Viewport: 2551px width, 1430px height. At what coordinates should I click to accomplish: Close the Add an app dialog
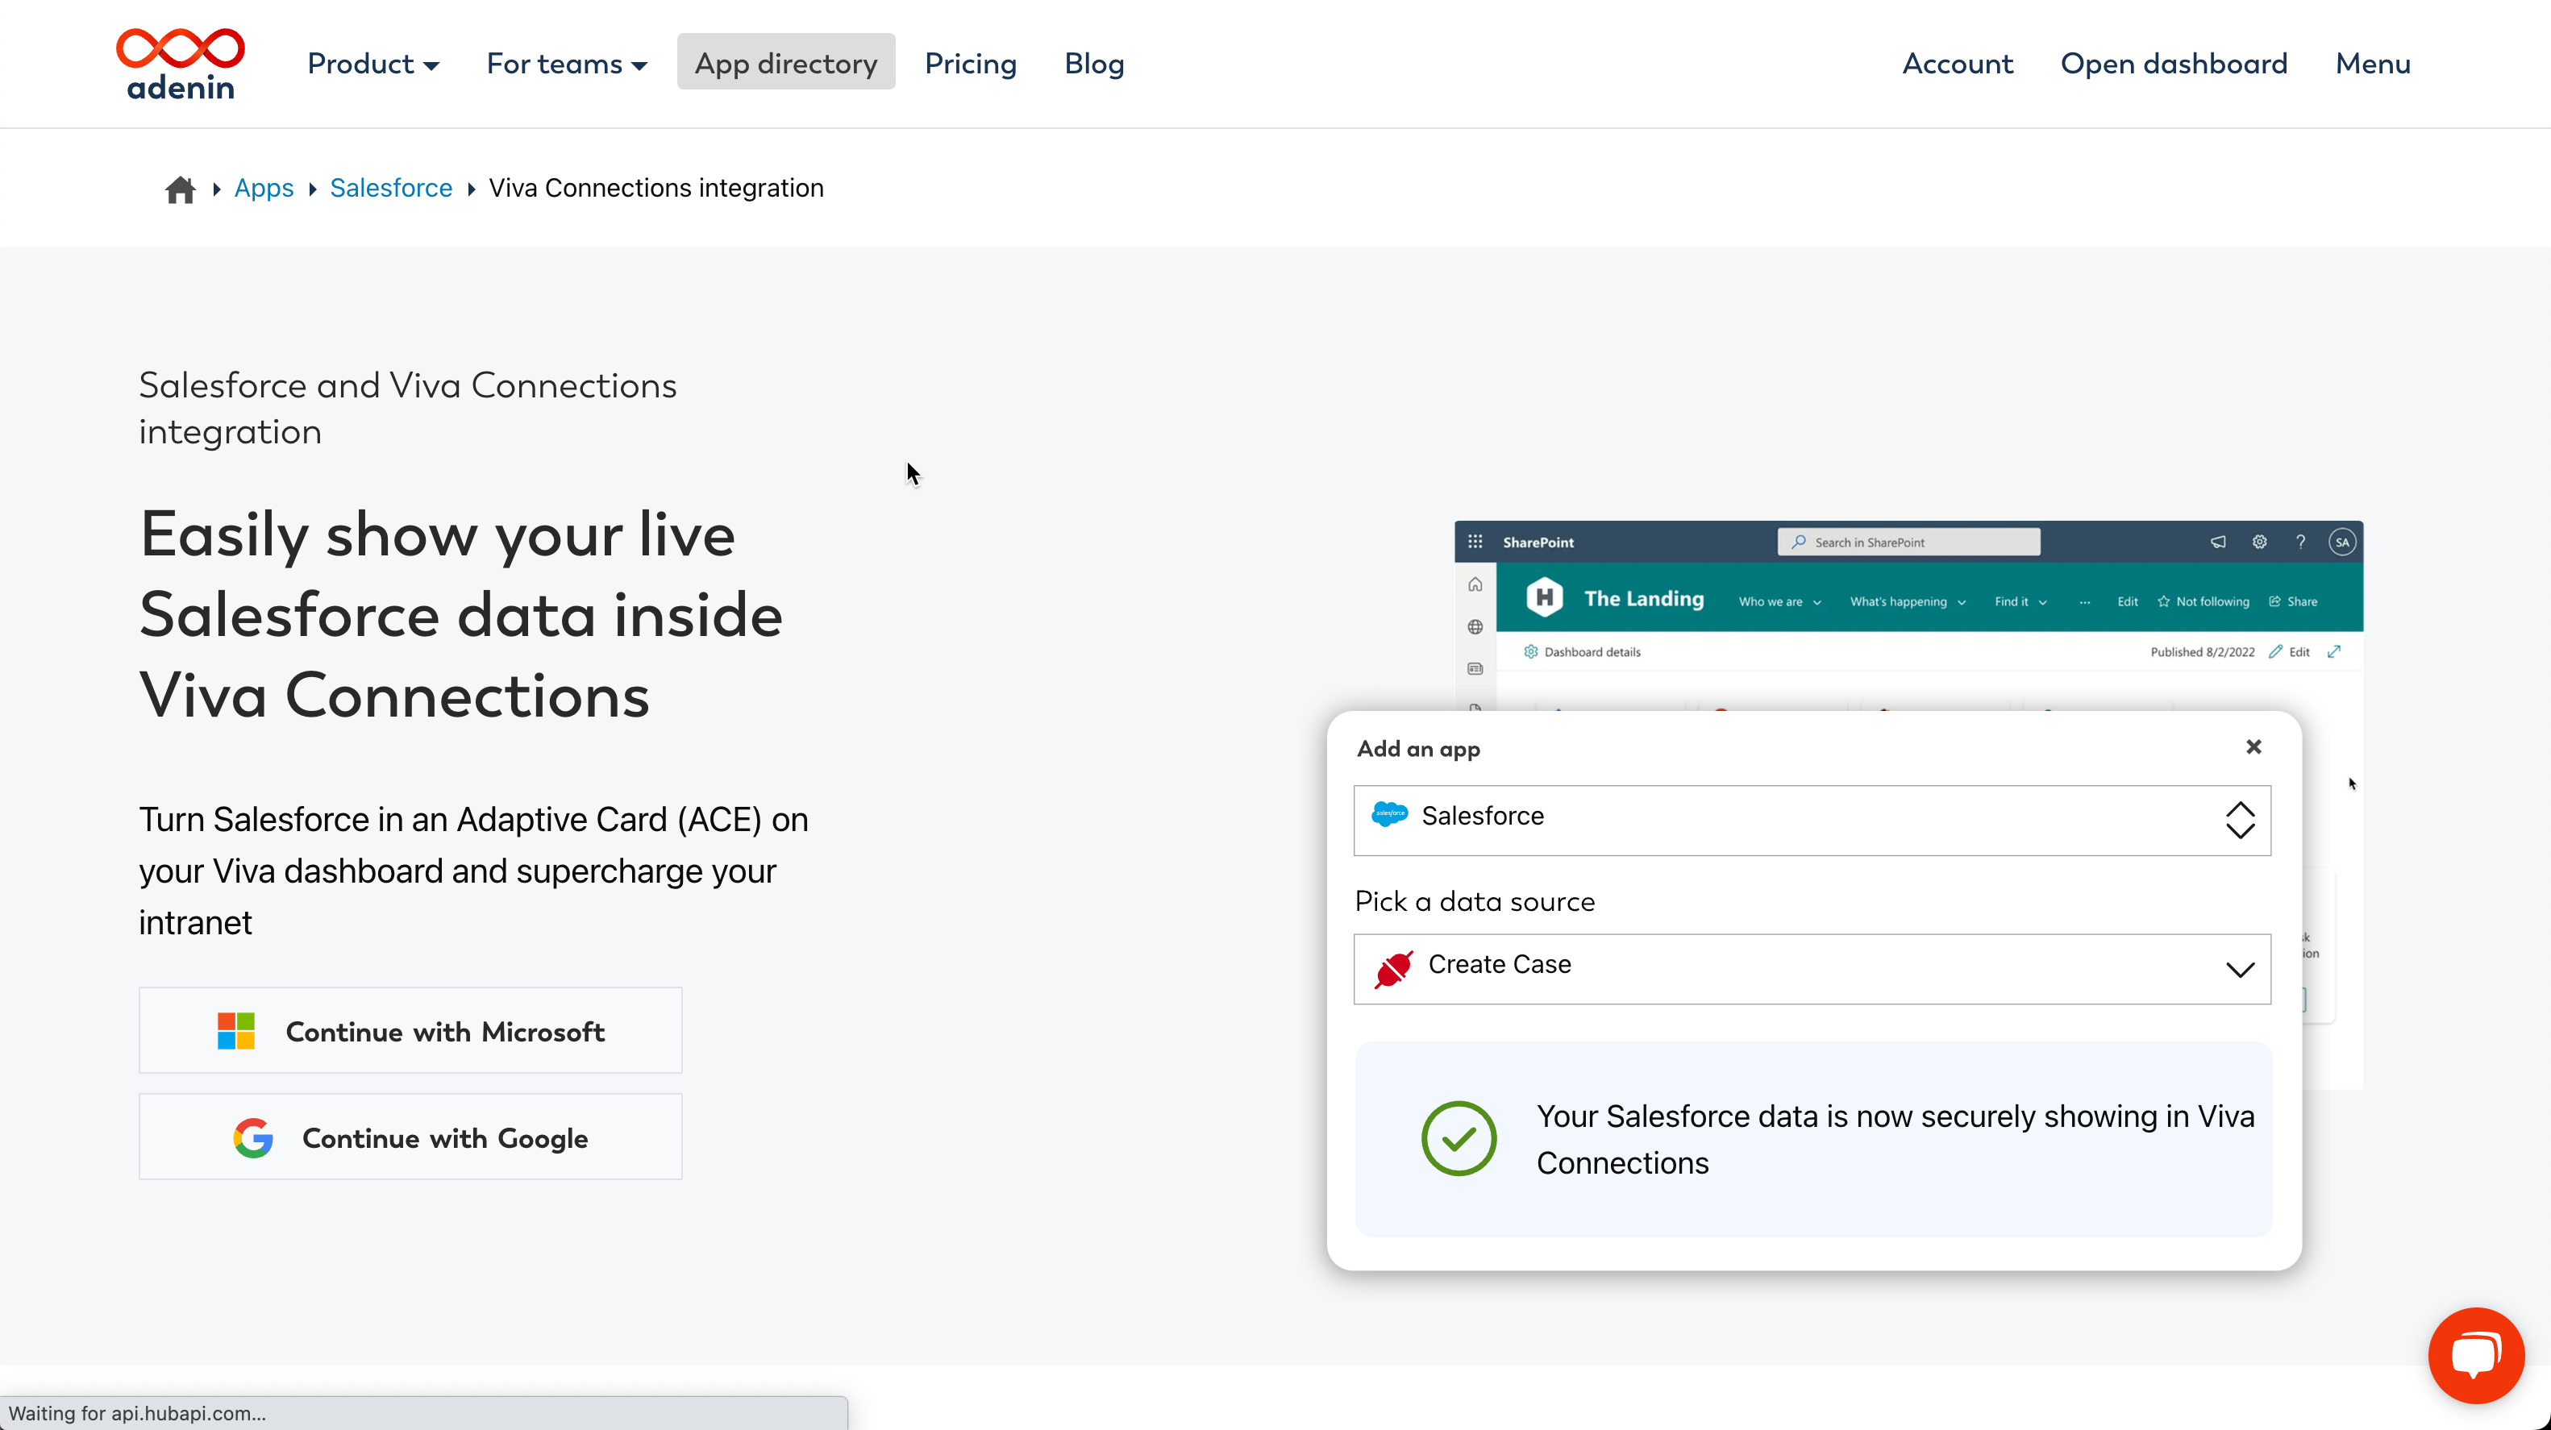2254,746
